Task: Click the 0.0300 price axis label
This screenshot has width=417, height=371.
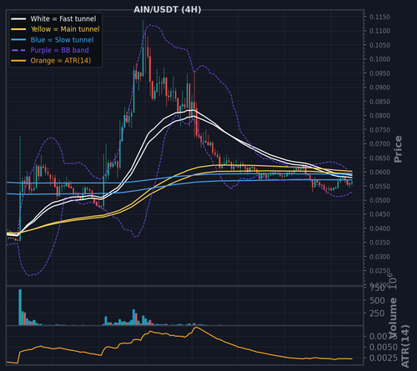Action: coord(379,257)
